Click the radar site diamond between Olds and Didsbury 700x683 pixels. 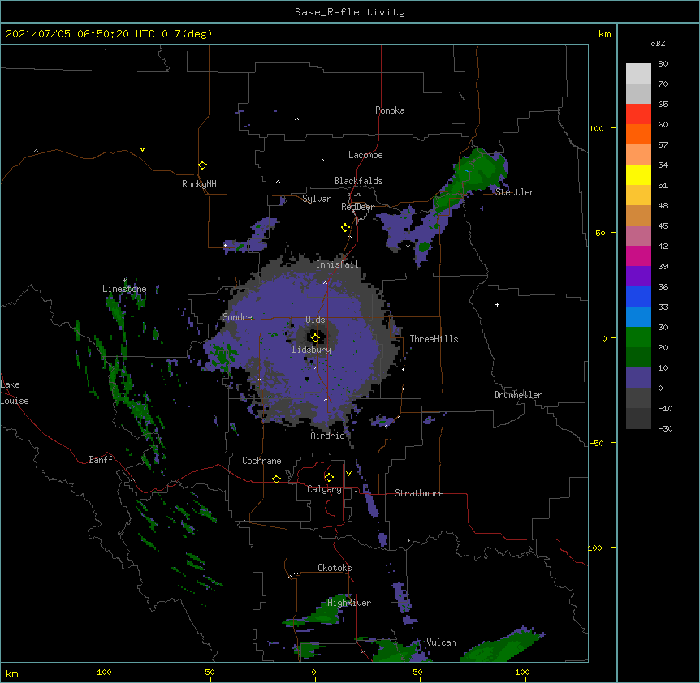coord(315,338)
